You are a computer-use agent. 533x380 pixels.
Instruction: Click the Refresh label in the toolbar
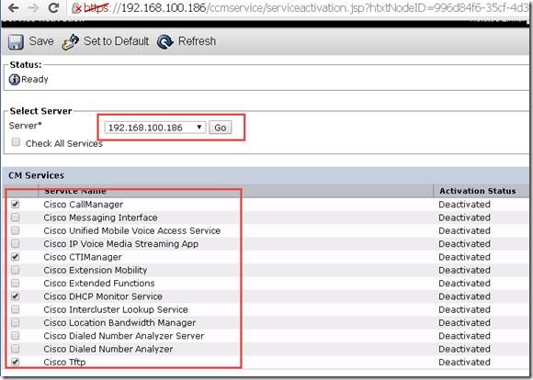click(x=197, y=41)
